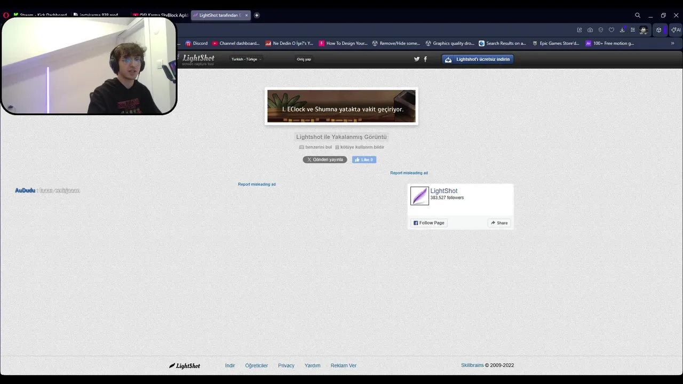Click the webcam overlay of streamer
This screenshot has width=683, height=384.
click(x=89, y=66)
